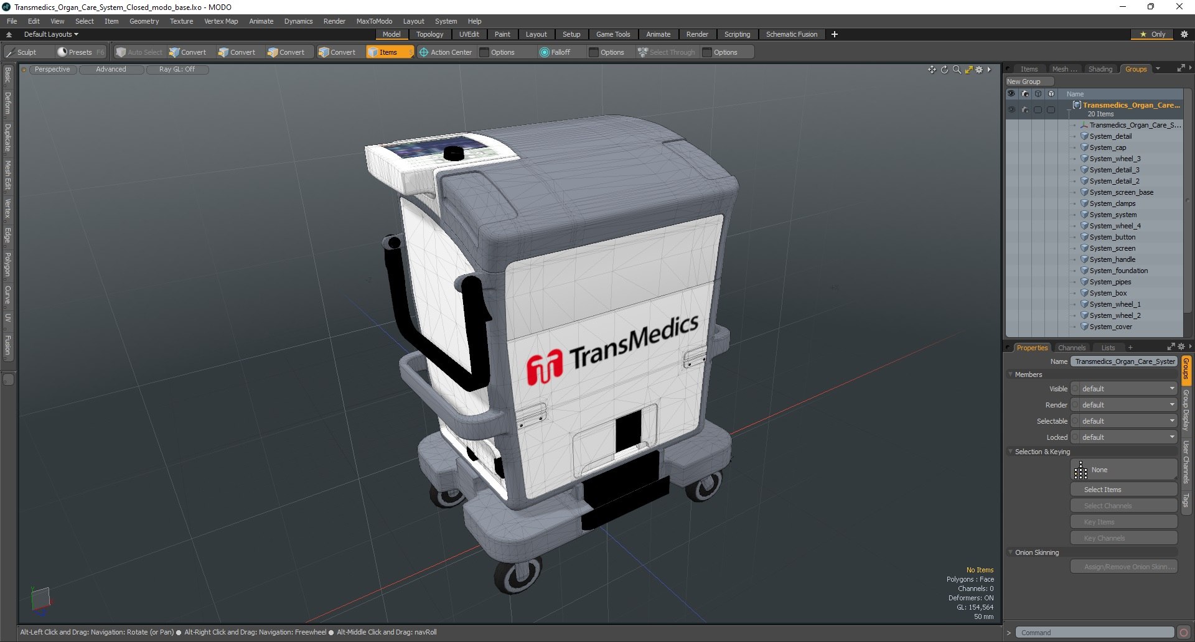Viewport: 1195px width, 642px height.
Task: Click the render camera column header icon
Action: [1024, 94]
